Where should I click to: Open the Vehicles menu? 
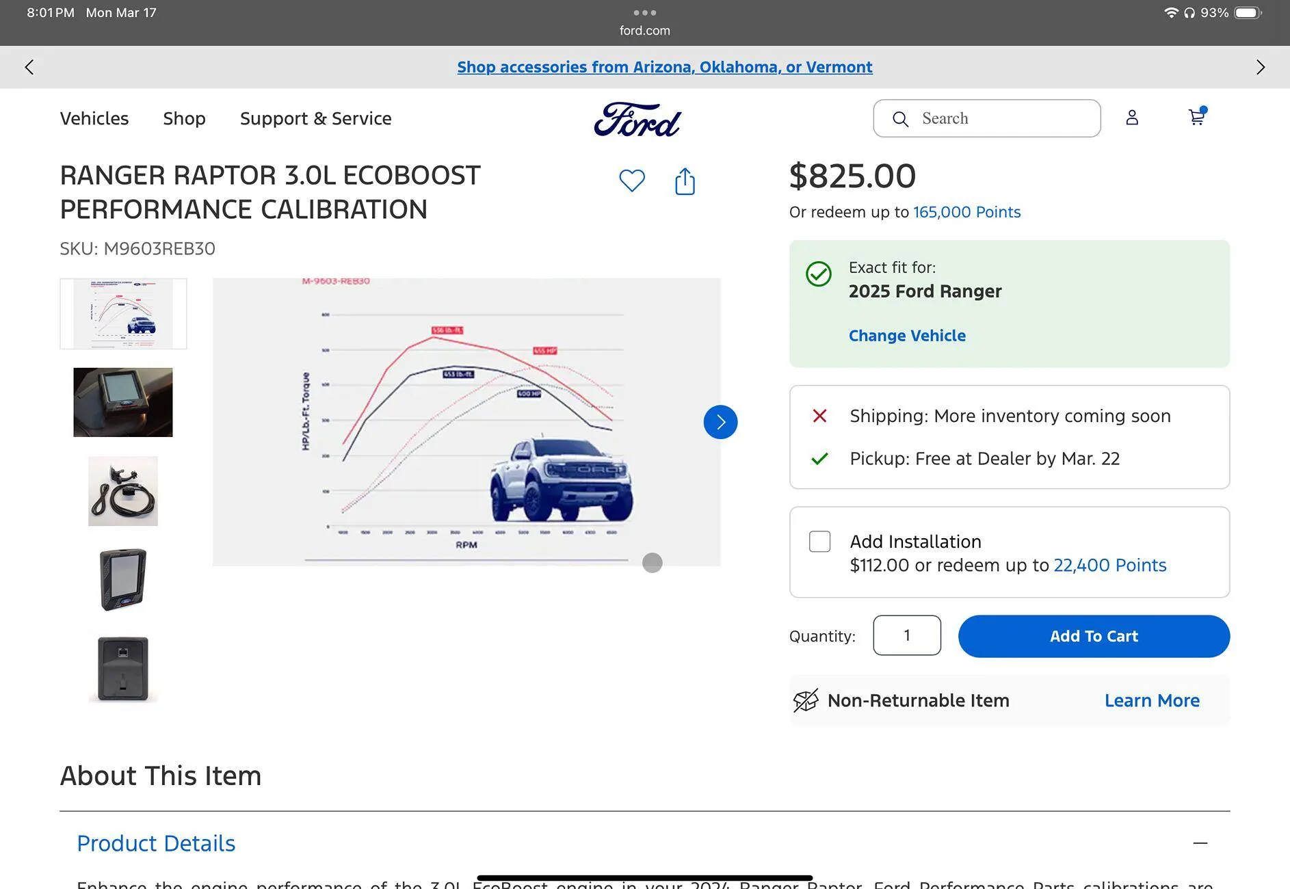point(94,118)
